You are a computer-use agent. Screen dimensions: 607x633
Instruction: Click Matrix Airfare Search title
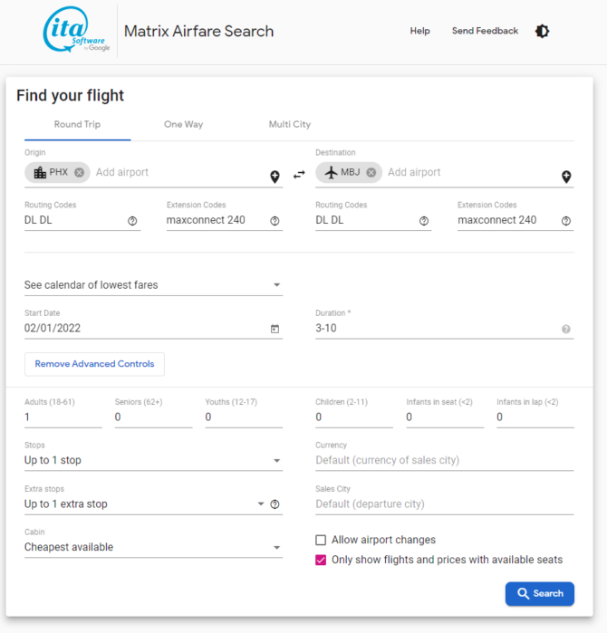(198, 31)
